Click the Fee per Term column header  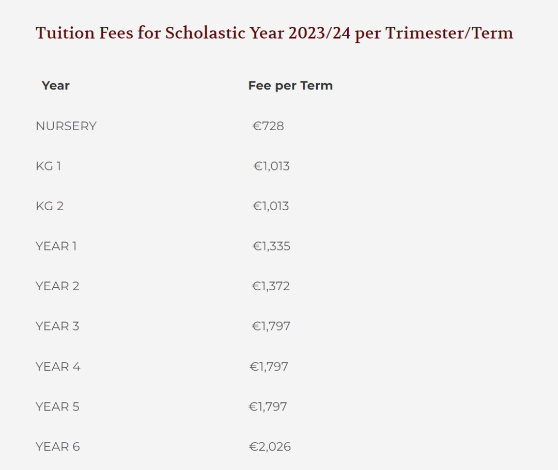pyautogui.click(x=290, y=86)
